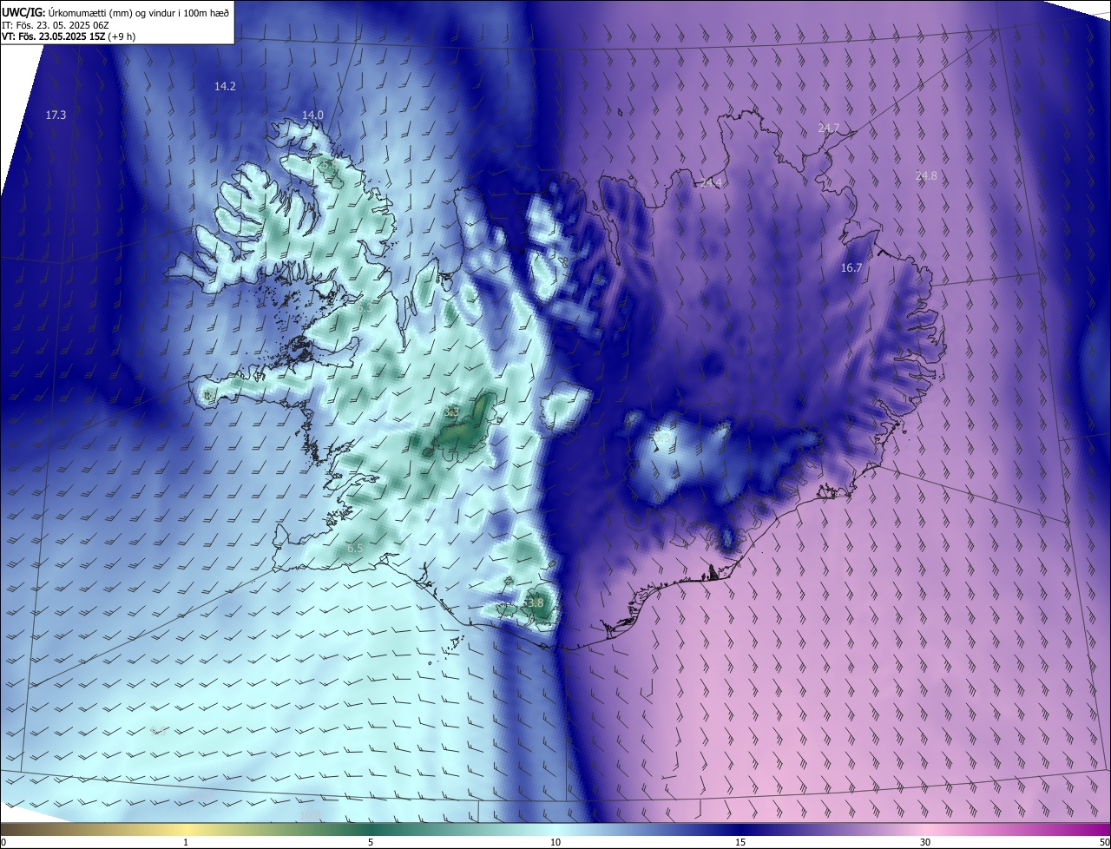Click the title "Úrkomumætti (mm) og vindur í 100m hæð"
The image size is (1111, 849).
point(137,12)
